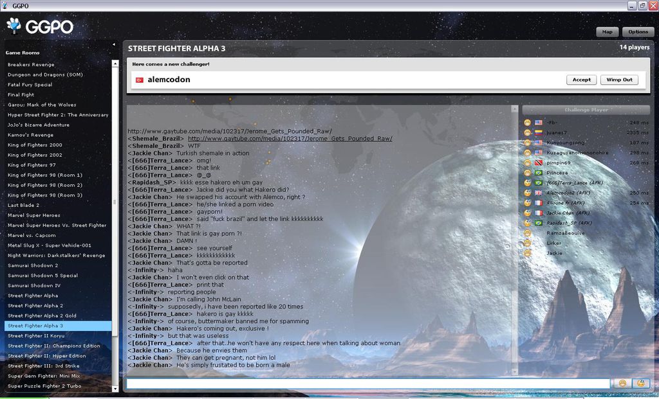Select player Kunyoungsong in the list
659x399 pixels.
coord(565,143)
